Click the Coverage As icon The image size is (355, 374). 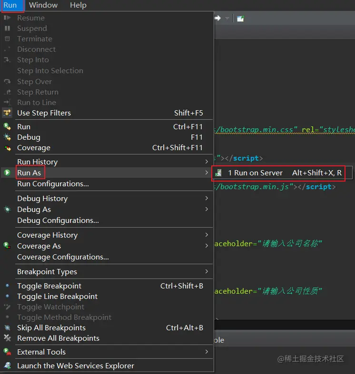click(7, 245)
